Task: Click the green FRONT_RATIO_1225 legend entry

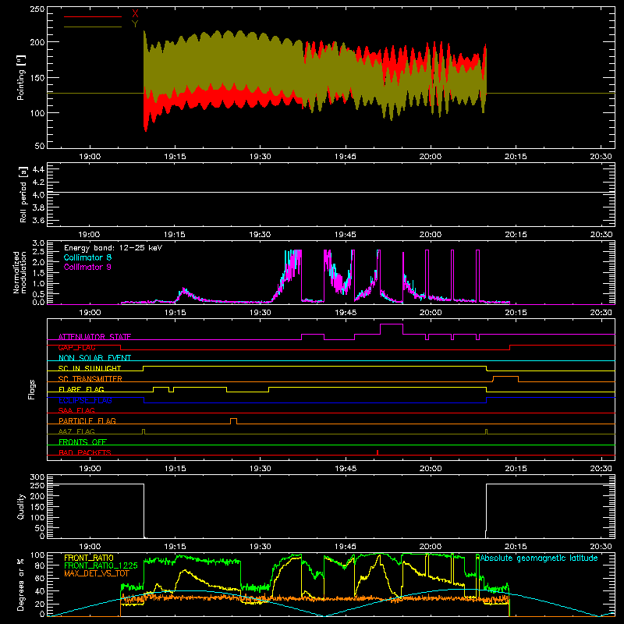Action: click(x=101, y=565)
